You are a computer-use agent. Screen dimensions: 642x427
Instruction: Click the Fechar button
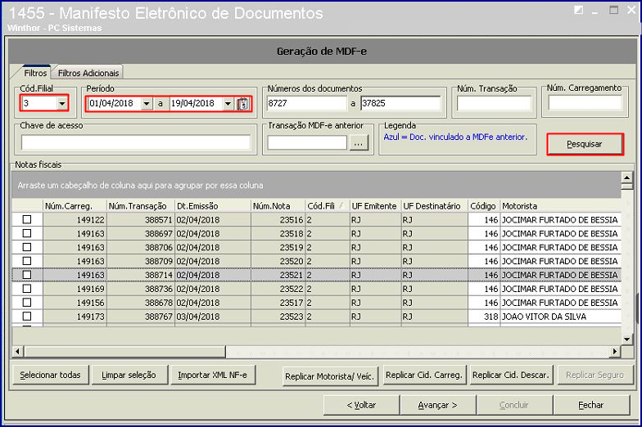(x=591, y=405)
